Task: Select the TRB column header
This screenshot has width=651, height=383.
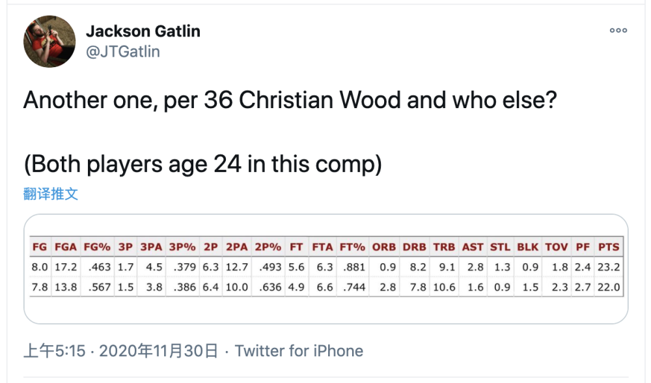Action: coord(444,248)
